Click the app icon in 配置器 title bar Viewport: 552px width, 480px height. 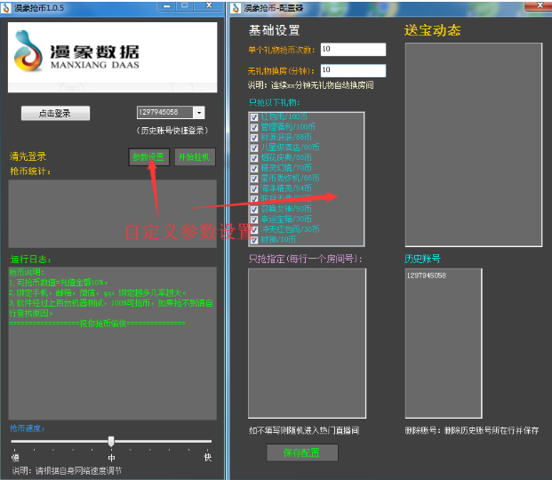236,8
